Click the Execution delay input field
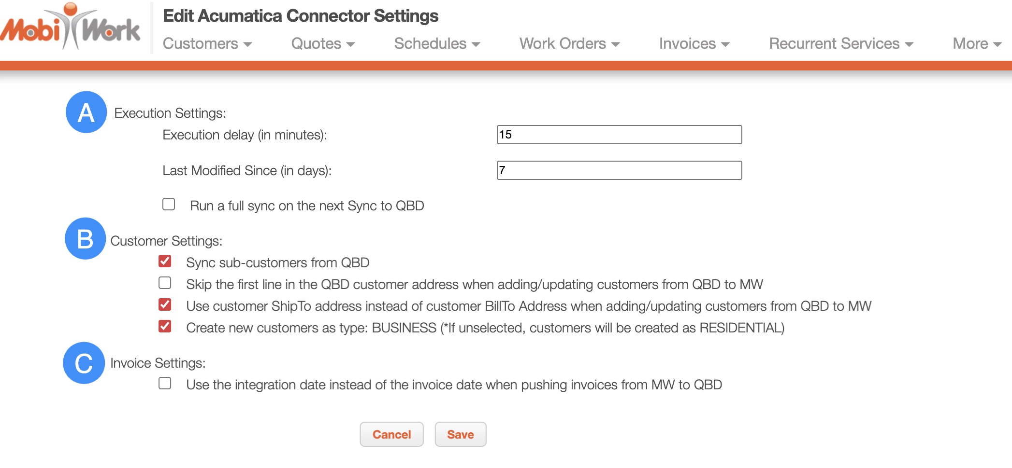 click(x=619, y=135)
